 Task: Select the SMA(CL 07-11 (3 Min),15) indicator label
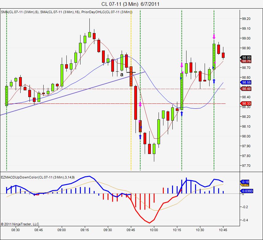tap(60, 12)
